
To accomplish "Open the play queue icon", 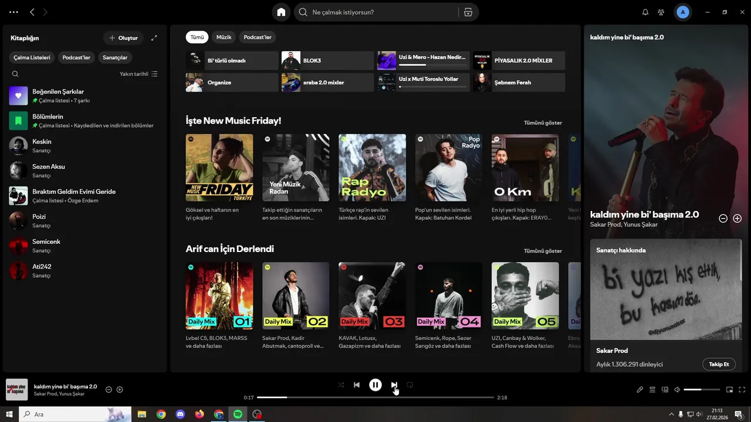I will pos(652,389).
